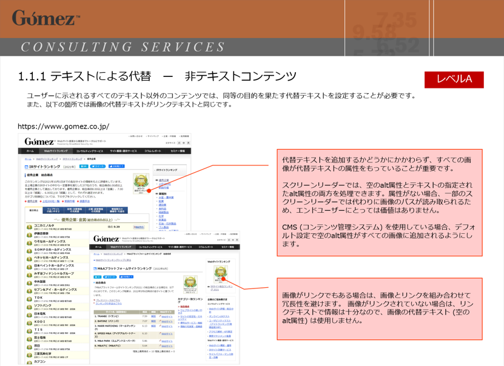Open ホーム in the IR ranking page navigation
This screenshot has width=504, height=366.
coord(30,151)
